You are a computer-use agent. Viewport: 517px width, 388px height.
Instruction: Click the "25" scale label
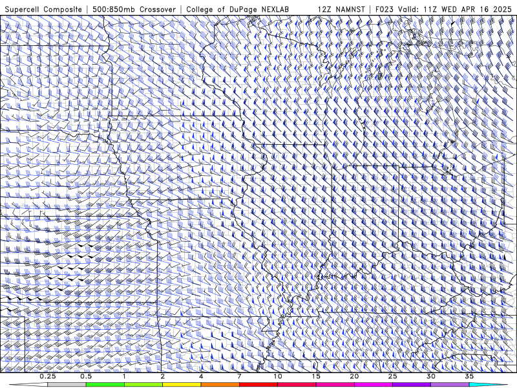pyautogui.click(x=392, y=376)
